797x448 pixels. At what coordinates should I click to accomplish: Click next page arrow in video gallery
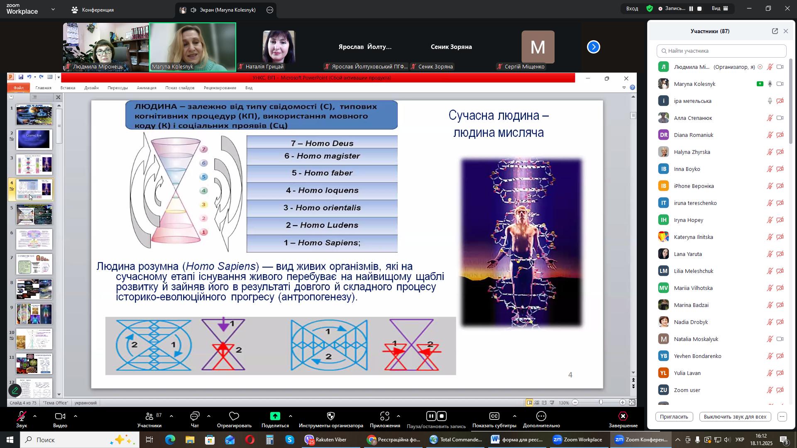pos(594,47)
